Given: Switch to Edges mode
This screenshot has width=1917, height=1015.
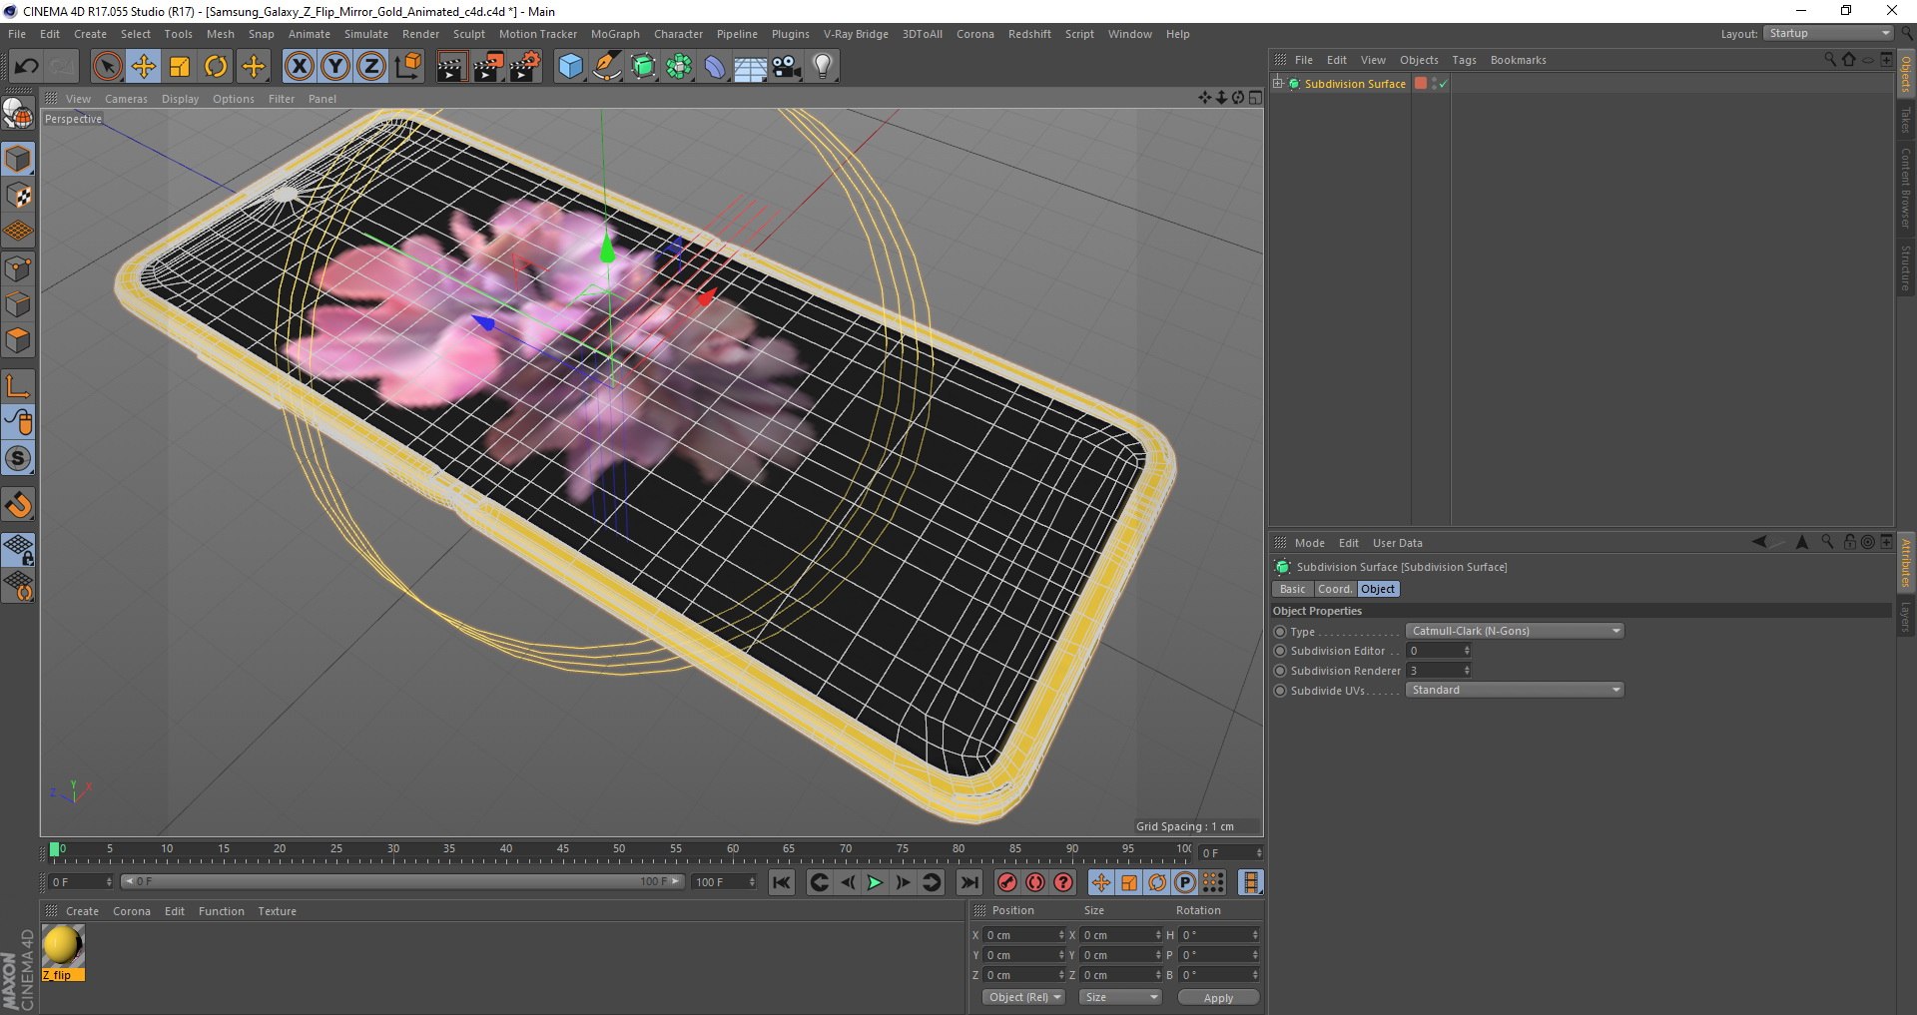Looking at the screenshot, I should (18, 304).
